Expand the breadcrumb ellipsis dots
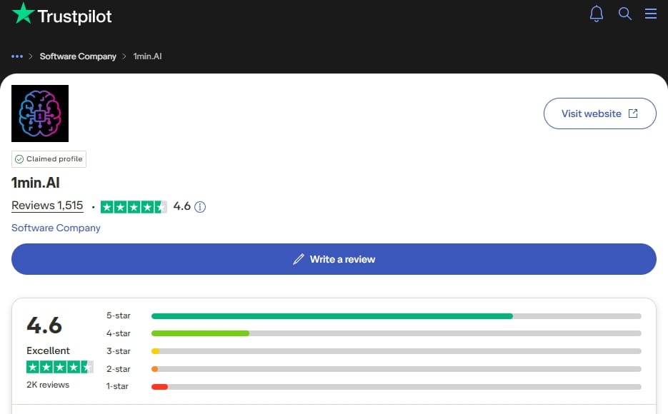Viewport: 668px width, 414px height. 17,56
